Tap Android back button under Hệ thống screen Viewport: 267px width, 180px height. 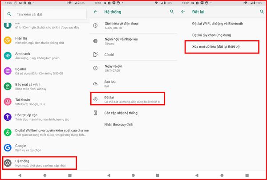109,175
